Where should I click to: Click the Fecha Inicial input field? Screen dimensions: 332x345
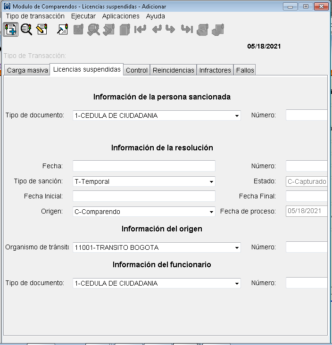(144, 196)
